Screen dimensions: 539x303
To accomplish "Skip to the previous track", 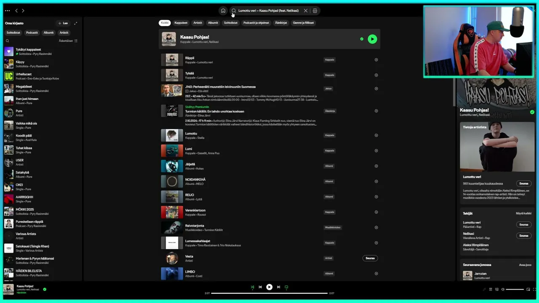I will click(260, 287).
